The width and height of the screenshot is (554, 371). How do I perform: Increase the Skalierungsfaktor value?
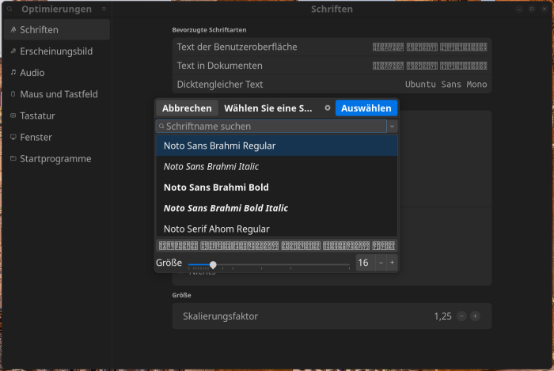pyautogui.click(x=475, y=316)
